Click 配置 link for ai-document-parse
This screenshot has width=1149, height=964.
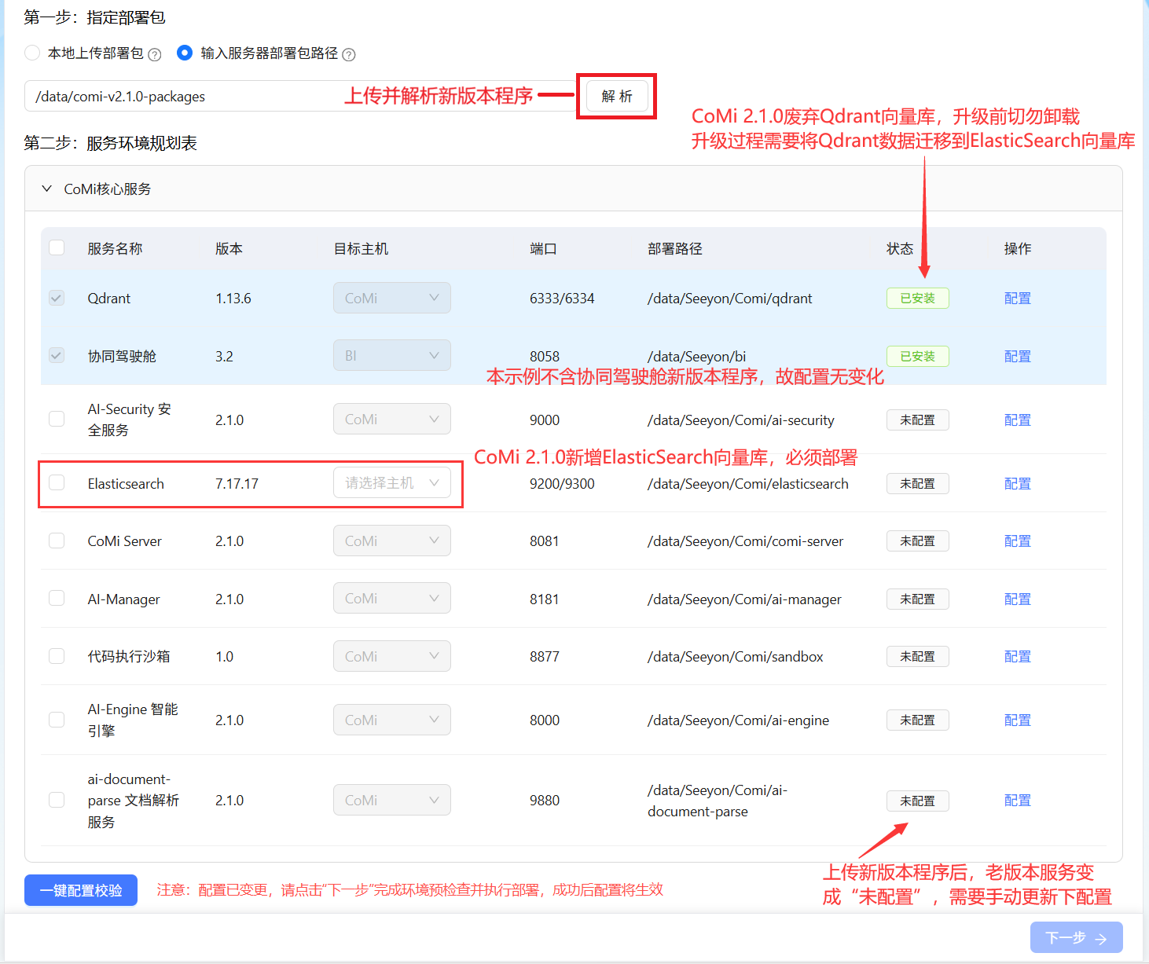point(1017,801)
